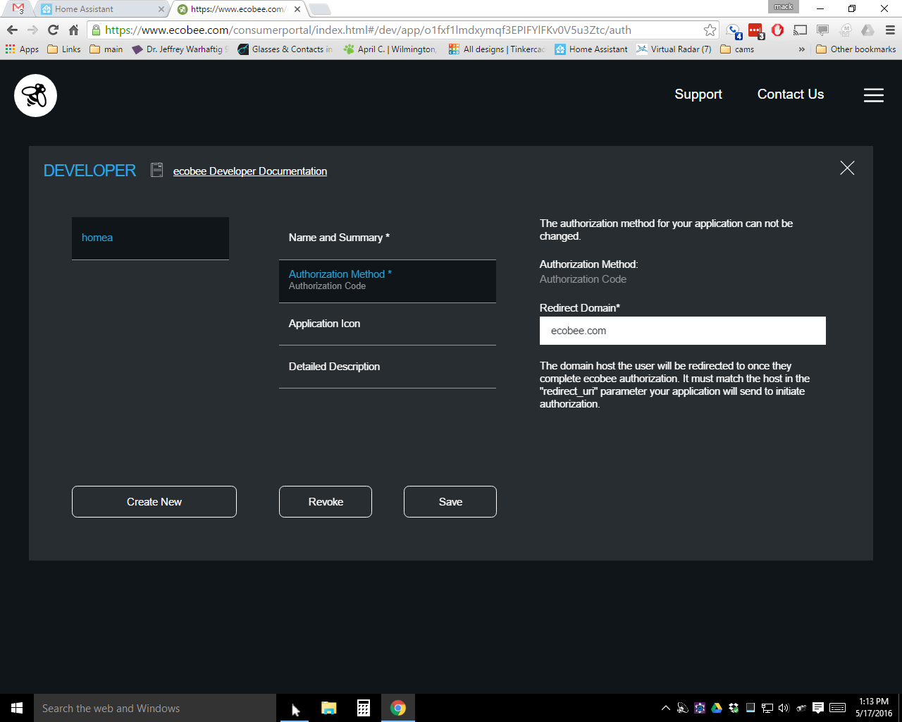This screenshot has height=722, width=902.
Task: Open the phone extension with badge 4
Action: pyautogui.click(x=734, y=30)
